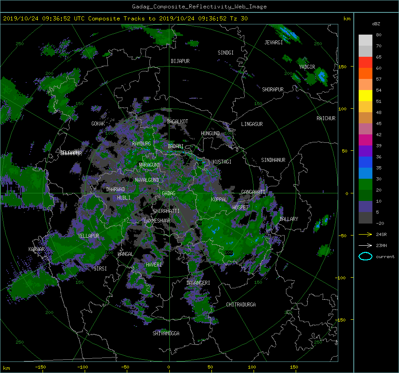Click the BIJAPUR city label
The height and width of the screenshot is (373, 399).
click(x=180, y=61)
